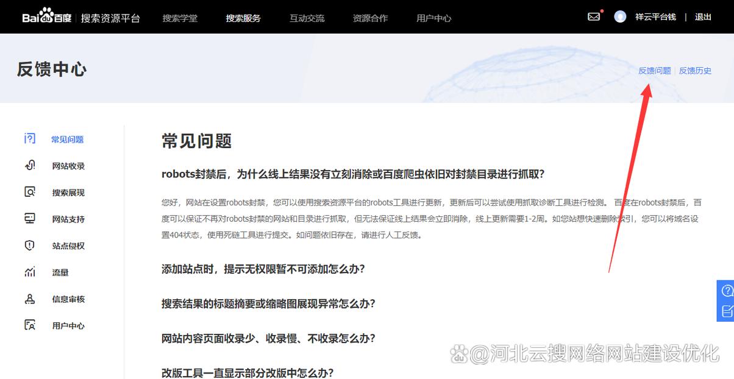The height and width of the screenshot is (379, 734).
Task: Click the 祥云平台钱 username
Action: 655,17
